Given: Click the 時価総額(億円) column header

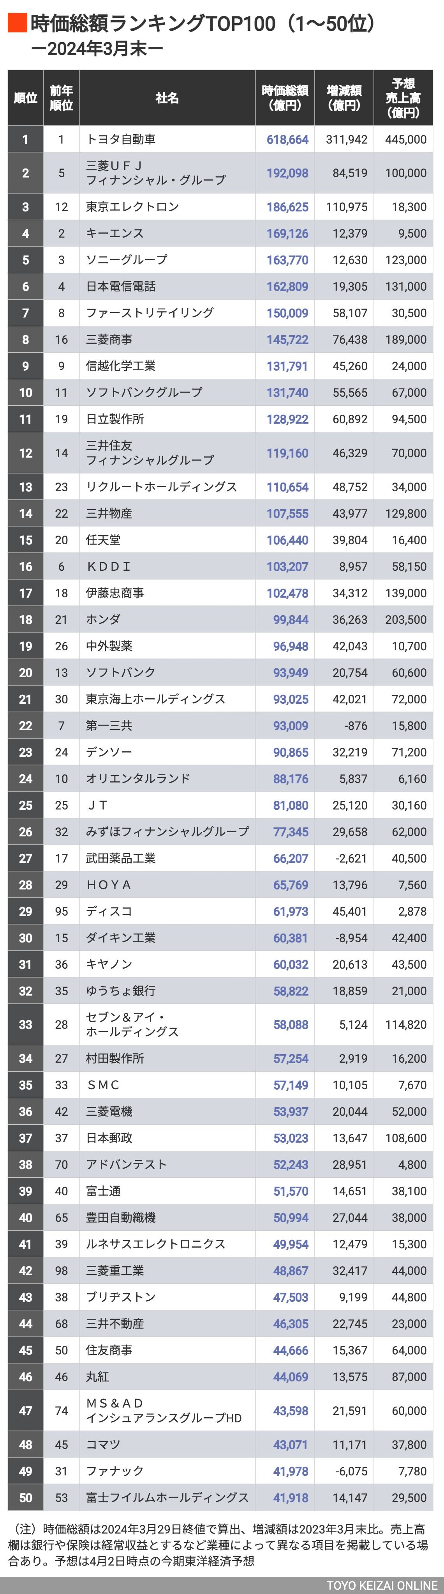Looking at the screenshot, I should (285, 98).
